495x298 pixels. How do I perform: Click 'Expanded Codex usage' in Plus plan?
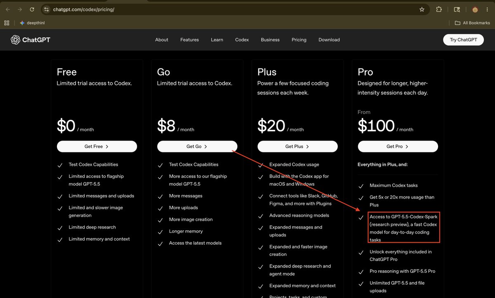[294, 165]
